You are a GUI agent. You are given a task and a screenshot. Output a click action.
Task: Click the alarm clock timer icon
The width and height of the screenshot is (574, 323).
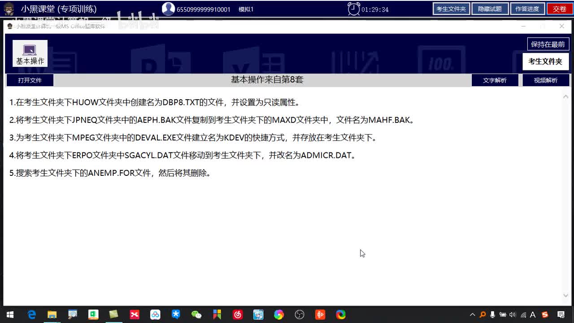pyautogui.click(x=354, y=9)
